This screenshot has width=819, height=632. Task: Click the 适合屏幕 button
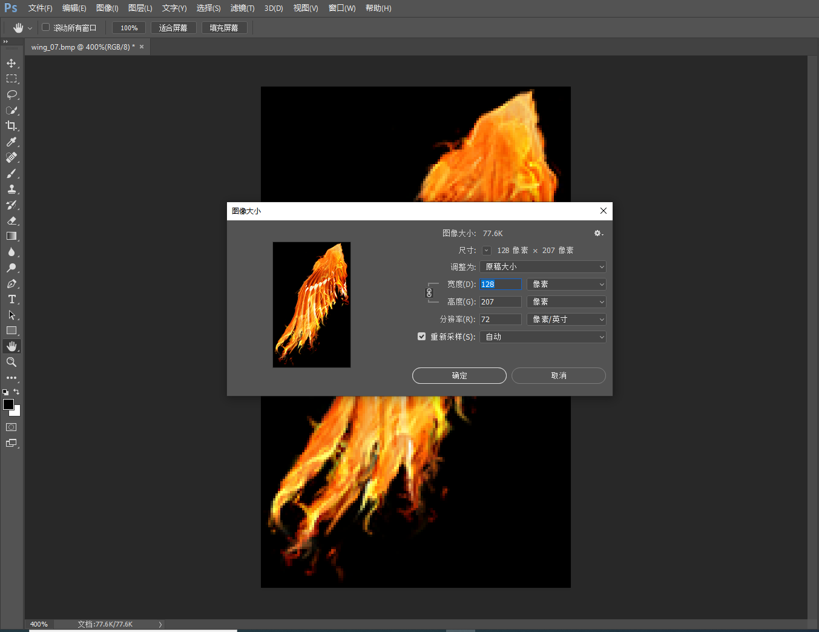[173, 28]
